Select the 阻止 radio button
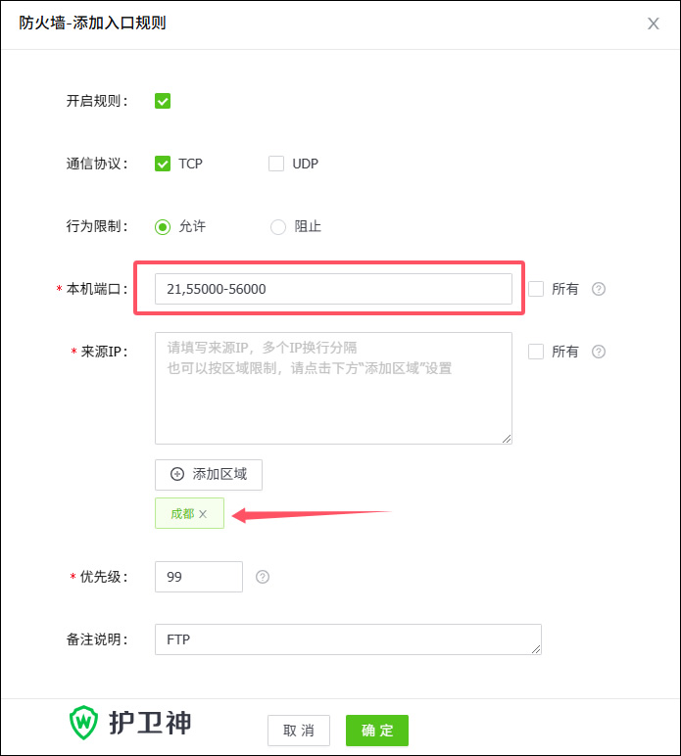This screenshot has width=681, height=756. tap(278, 226)
